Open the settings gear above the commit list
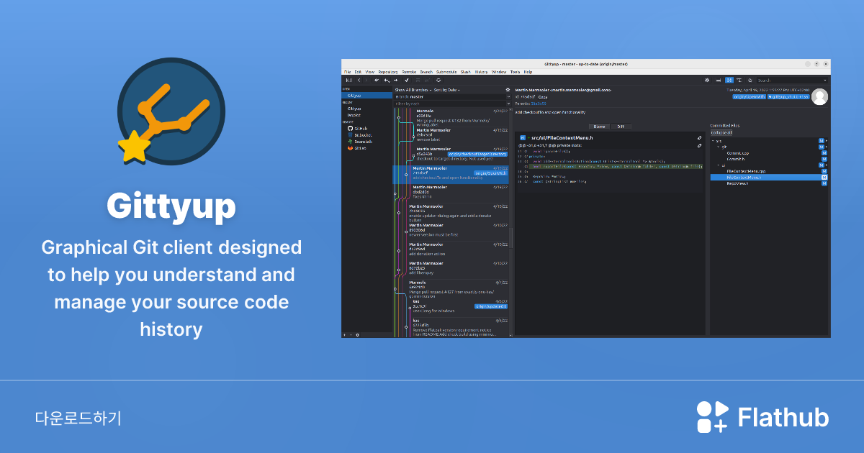This screenshot has width=864, height=453. tap(508, 89)
